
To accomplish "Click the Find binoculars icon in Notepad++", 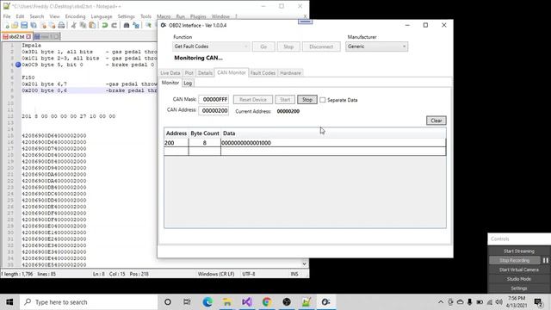I will point(127,25).
